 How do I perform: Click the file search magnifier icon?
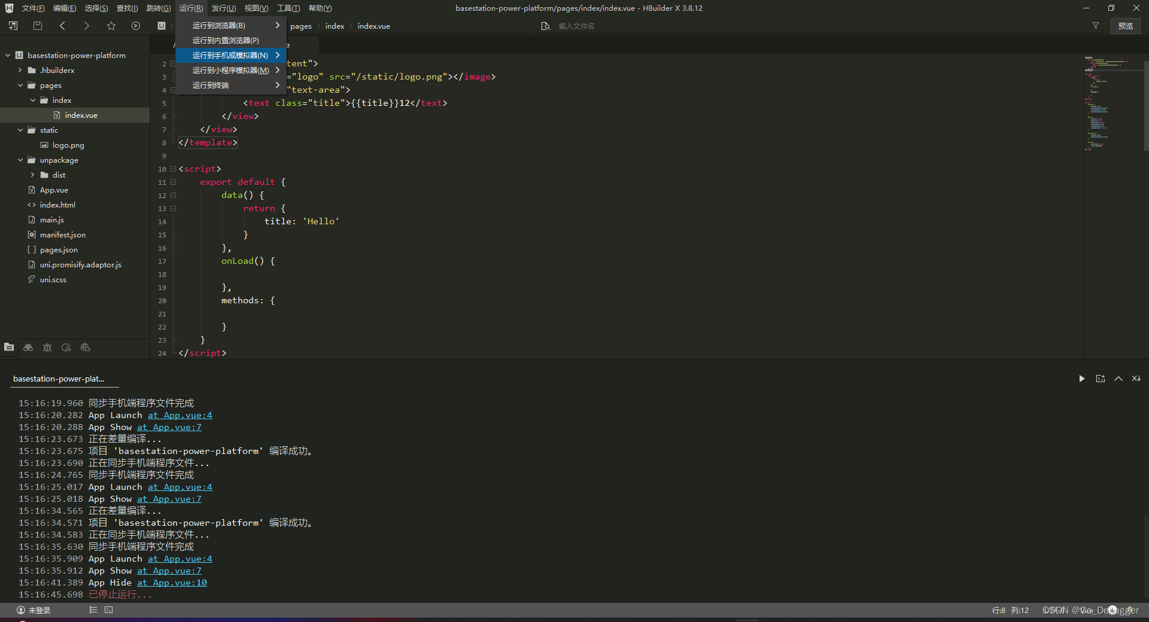click(x=545, y=26)
